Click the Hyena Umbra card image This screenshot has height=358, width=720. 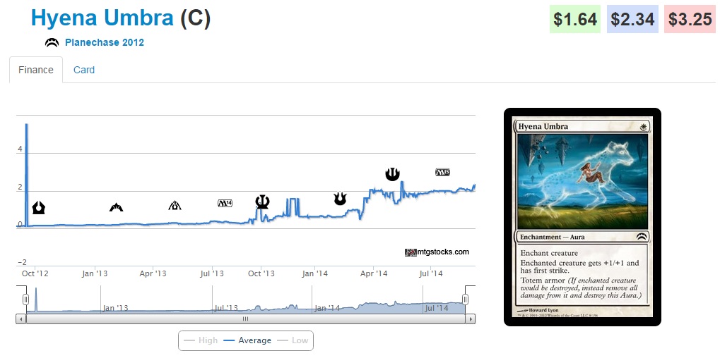[582, 217]
